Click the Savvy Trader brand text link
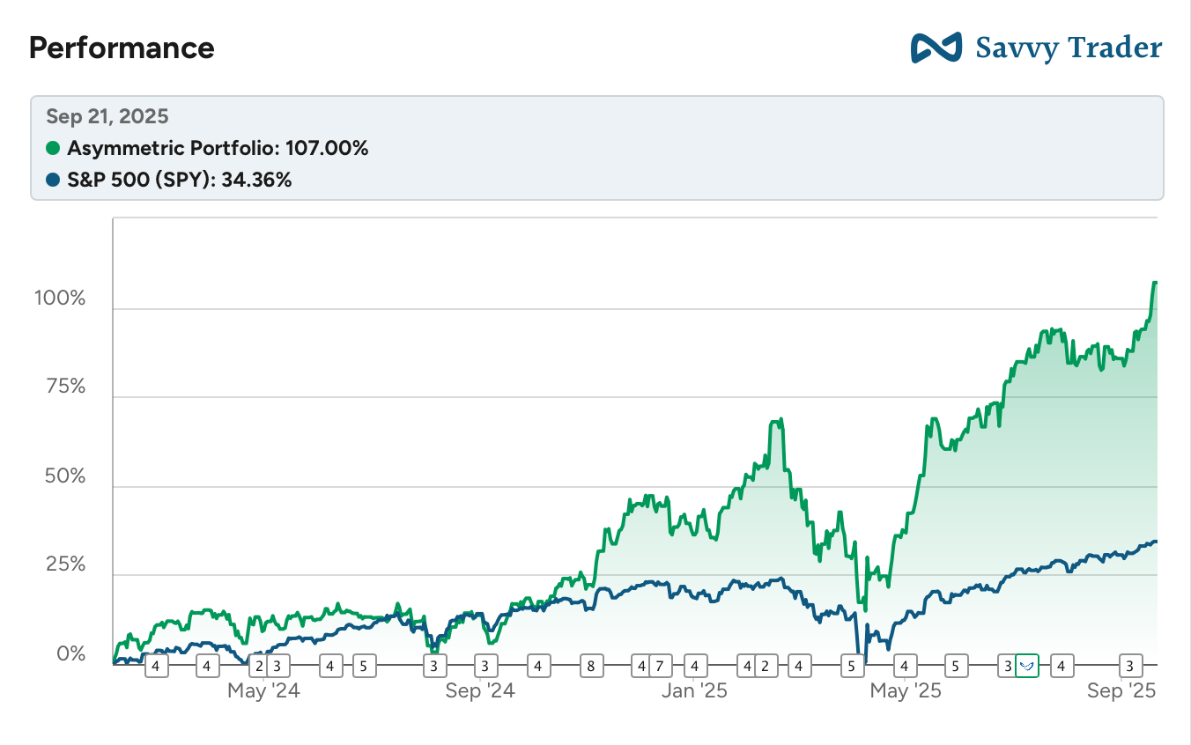Image resolution: width=1191 pixels, height=745 pixels. click(1069, 48)
